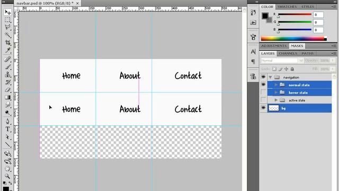Screen dimensions: 339x191
Task: Hide the normal state group
Action: click(263, 85)
